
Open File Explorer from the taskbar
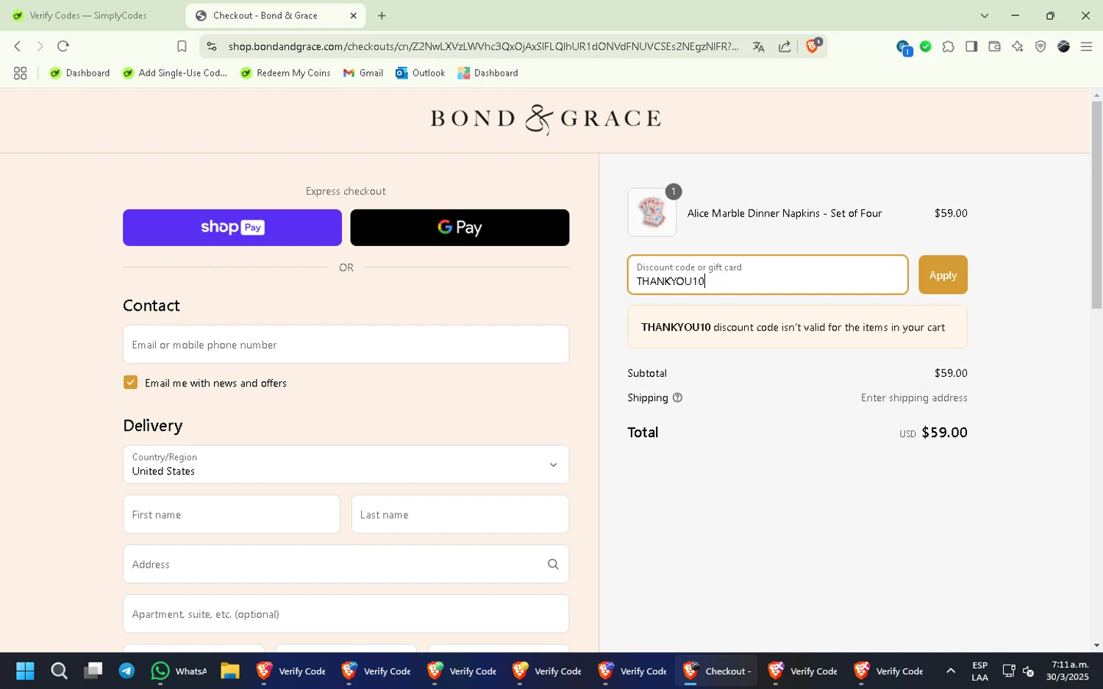(229, 671)
